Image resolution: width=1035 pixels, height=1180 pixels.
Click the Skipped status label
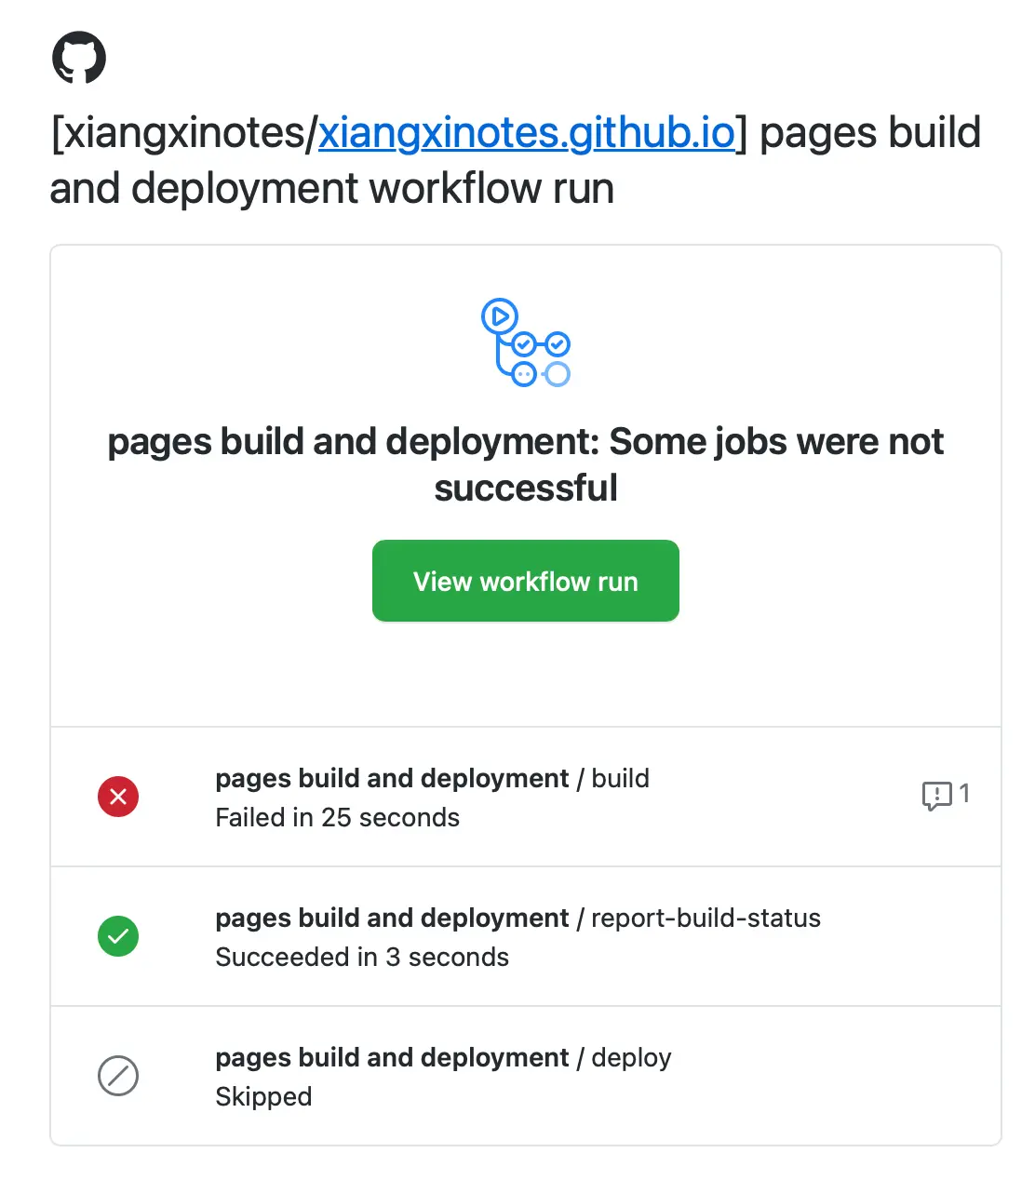click(263, 1096)
